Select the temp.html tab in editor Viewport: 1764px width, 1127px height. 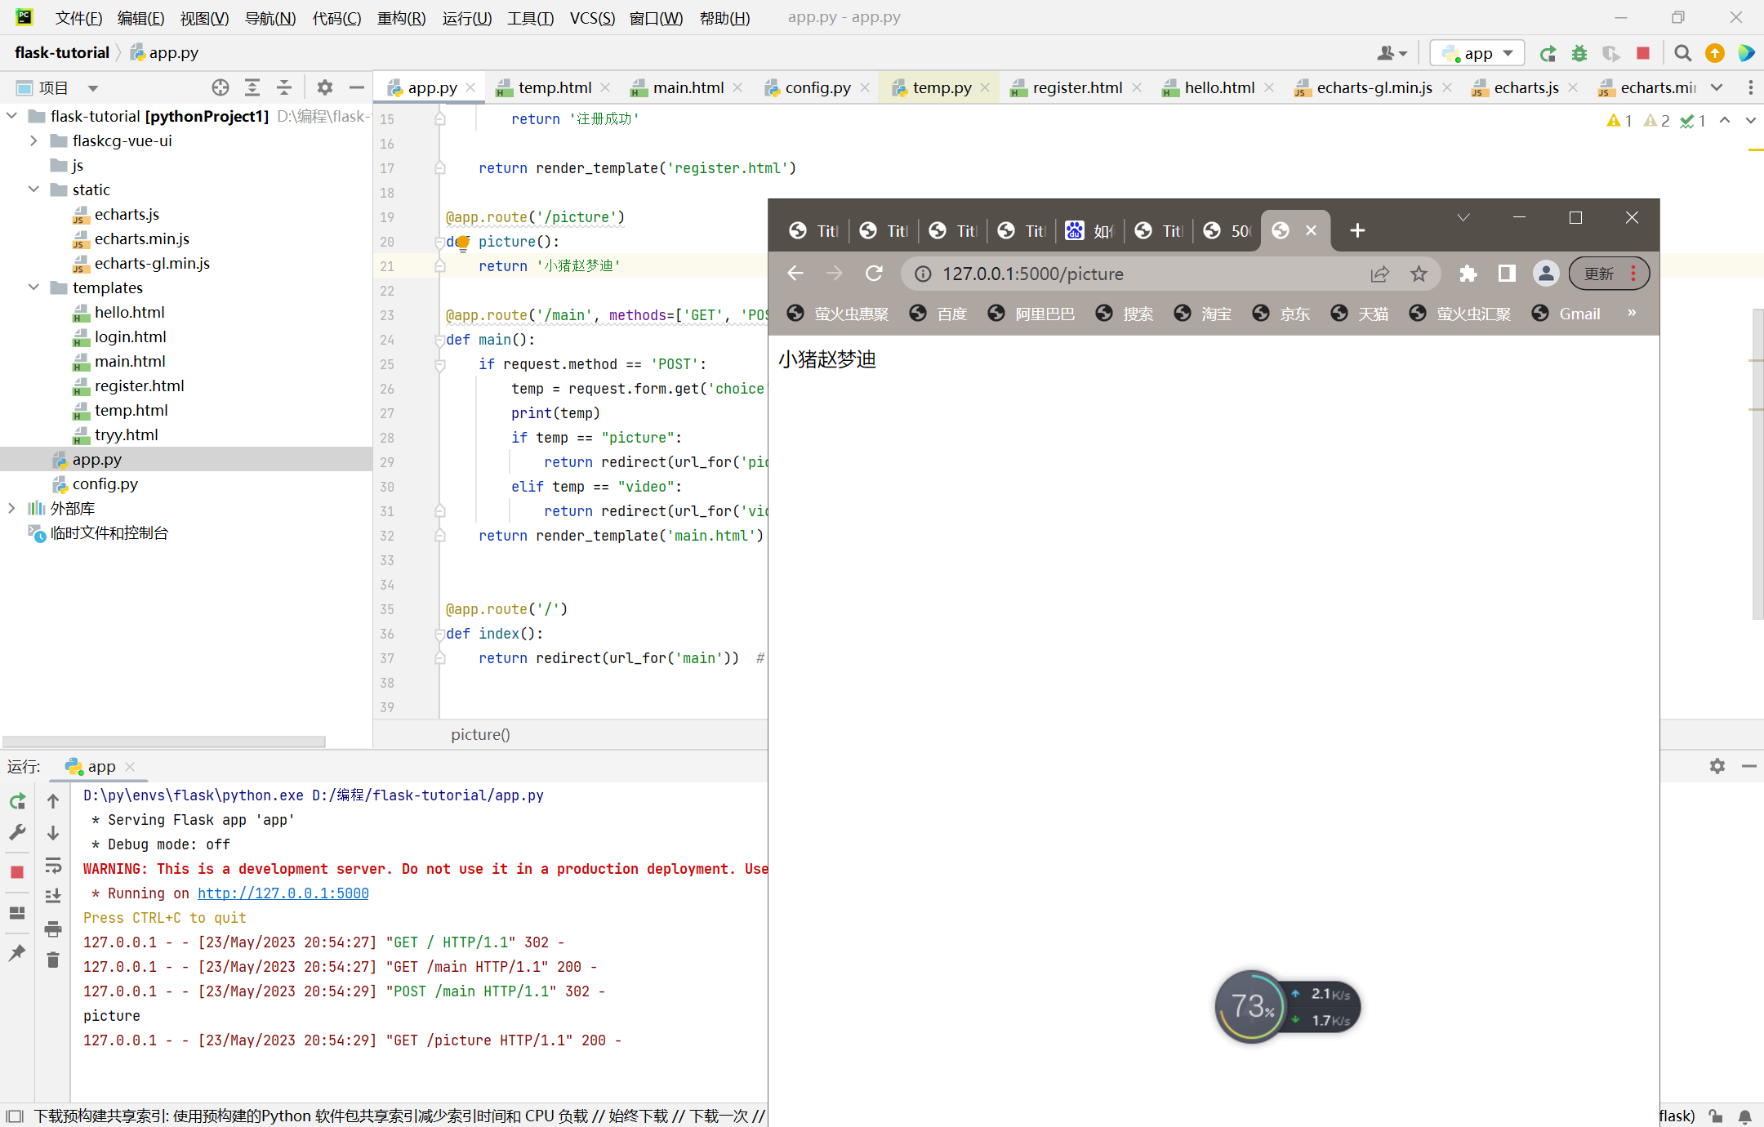coord(537,86)
